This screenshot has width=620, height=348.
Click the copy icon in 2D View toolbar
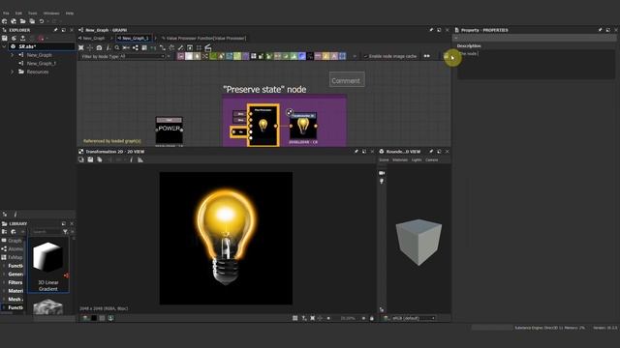point(81,159)
